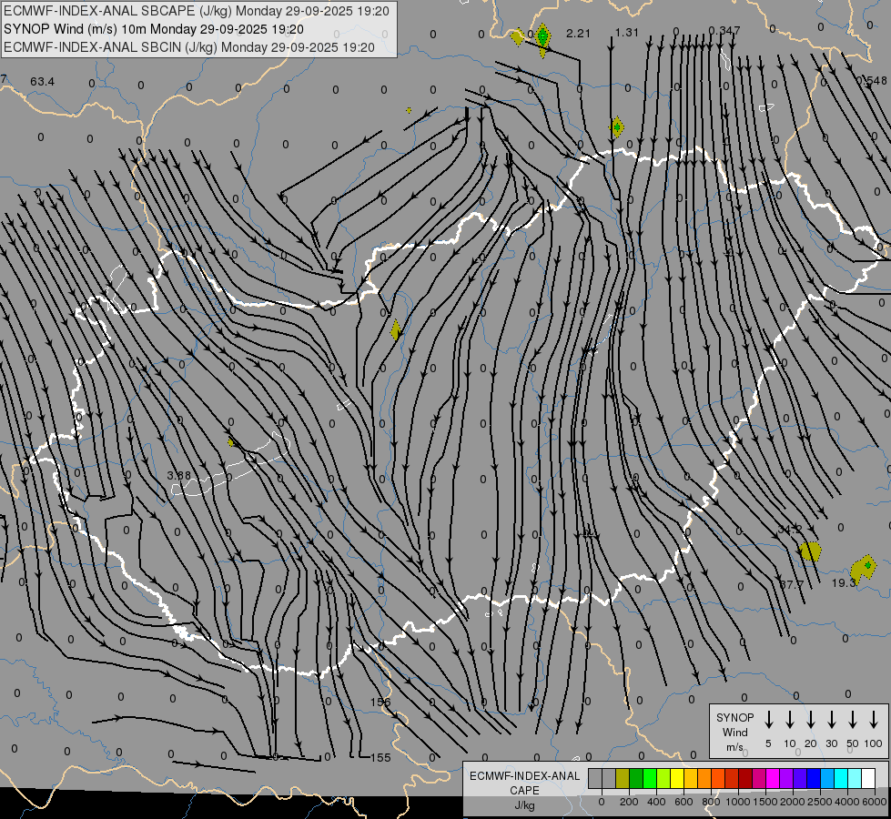891x819 pixels.
Task: Click the 1.31 value near the top
Action: click(627, 33)
